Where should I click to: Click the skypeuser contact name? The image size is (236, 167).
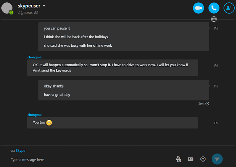[29, 6]
